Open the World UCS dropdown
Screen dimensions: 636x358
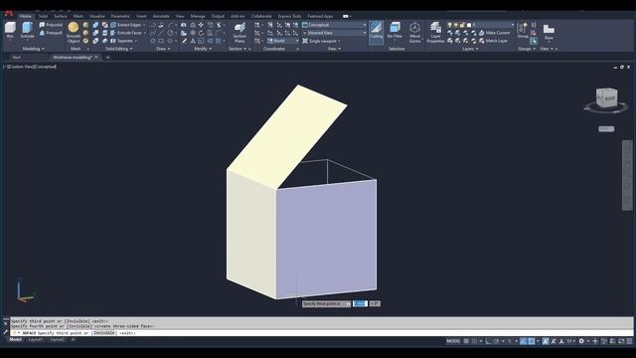coord(282,41)
